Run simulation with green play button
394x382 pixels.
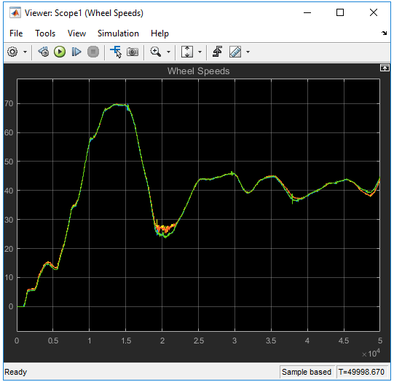60,52
